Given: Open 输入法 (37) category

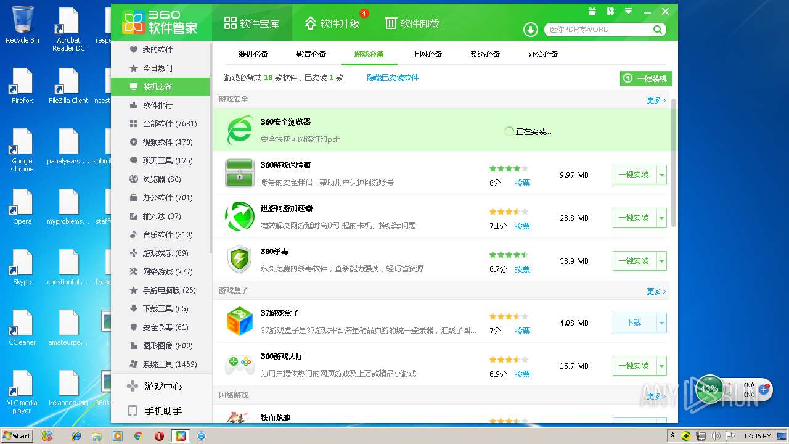Looking at the screenshot, I should point(160,216).
